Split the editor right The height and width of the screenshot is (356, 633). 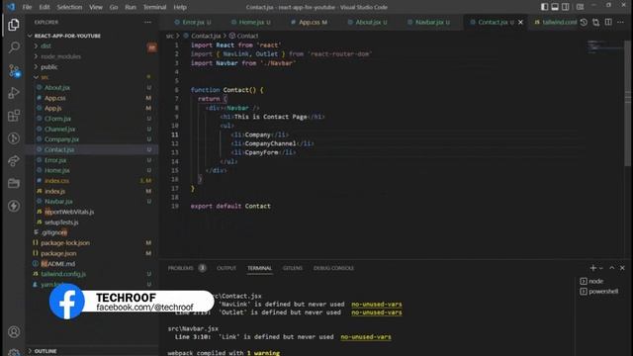(608, 22)
